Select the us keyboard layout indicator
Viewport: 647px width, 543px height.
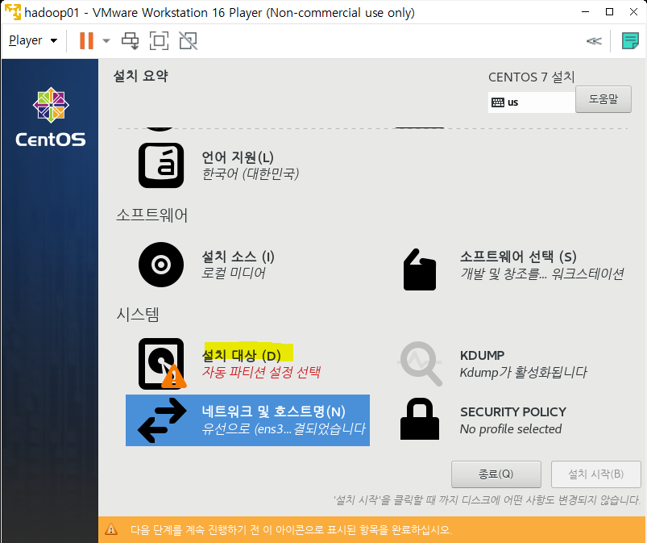click(x=532, y=102)
